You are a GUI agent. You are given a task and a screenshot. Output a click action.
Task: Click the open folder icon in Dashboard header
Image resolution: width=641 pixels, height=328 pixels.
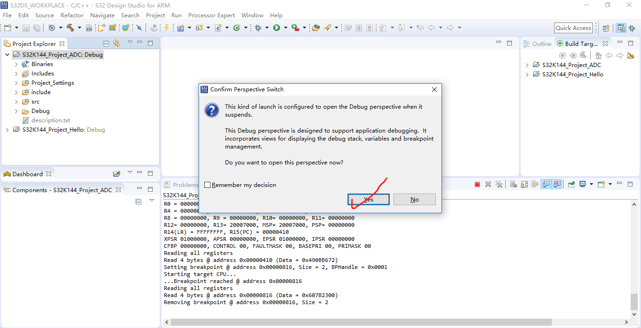click(x=116, y=174)
